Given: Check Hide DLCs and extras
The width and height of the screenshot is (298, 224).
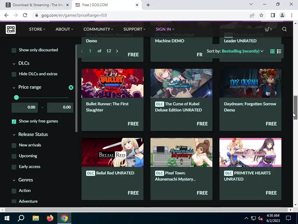Looking at the screenshot, I should point(14,74).
